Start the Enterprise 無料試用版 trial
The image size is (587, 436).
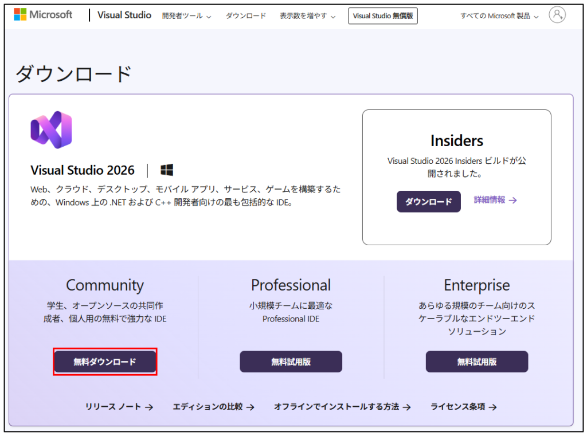pyautogui.click(x=476, y=362)
